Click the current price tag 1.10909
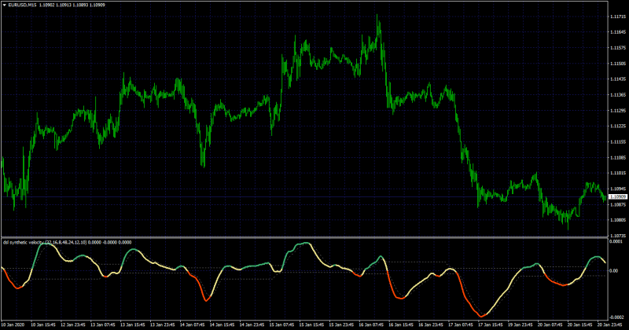The height and width of the screenshot is (330, 629). (618, 197)
